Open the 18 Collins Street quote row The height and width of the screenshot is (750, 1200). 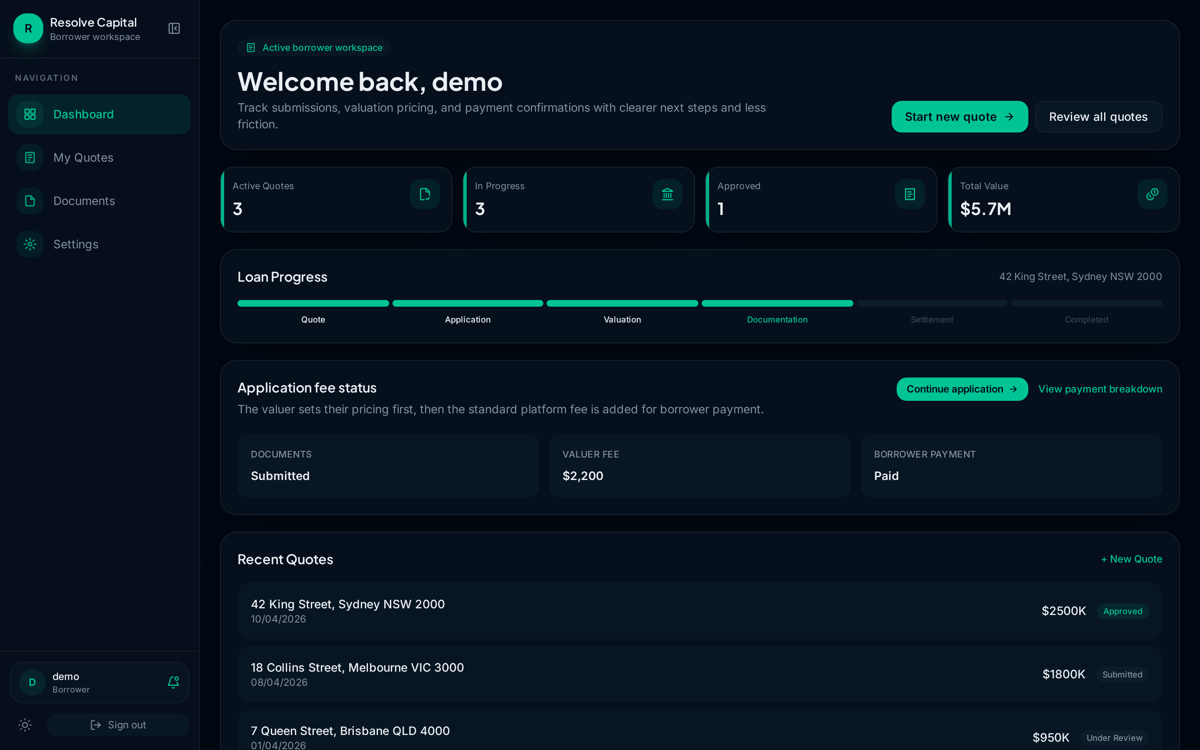point(700,674)
